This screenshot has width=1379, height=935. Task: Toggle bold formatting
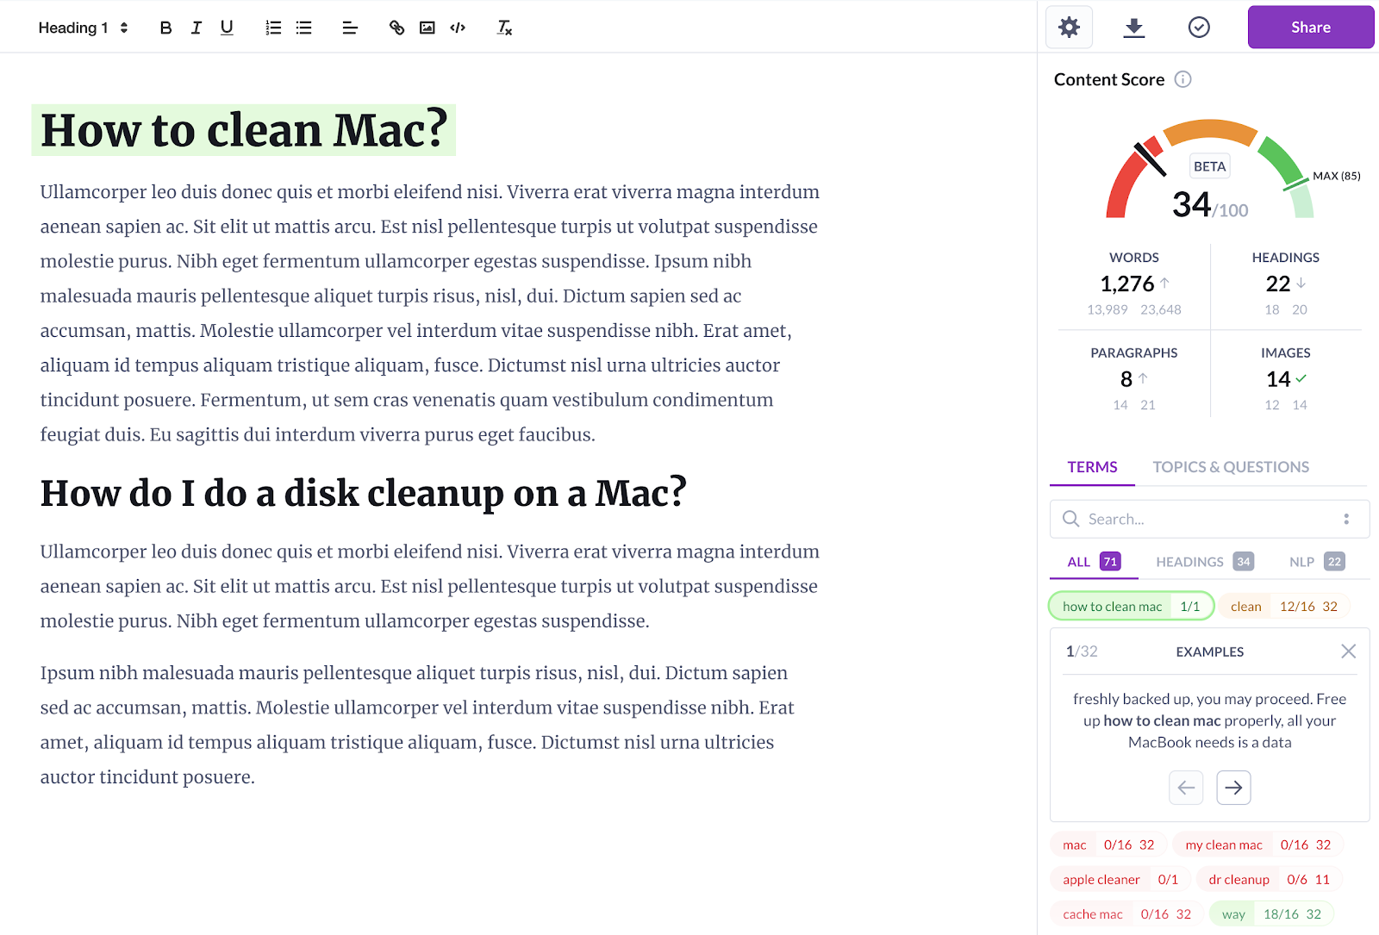pyautogui.click(x=165, y=27)
